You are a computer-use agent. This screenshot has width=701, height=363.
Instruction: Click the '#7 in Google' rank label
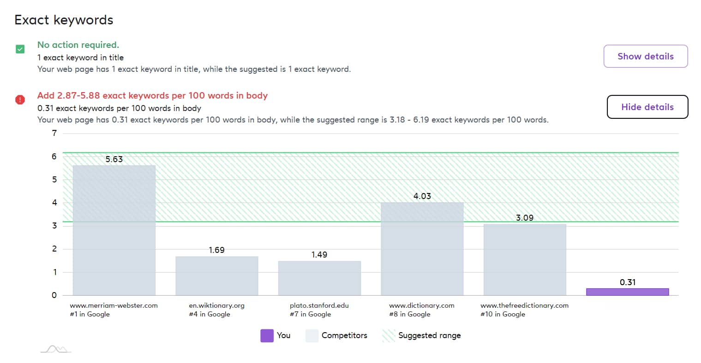pyautogui.click(x=310, y=314)
